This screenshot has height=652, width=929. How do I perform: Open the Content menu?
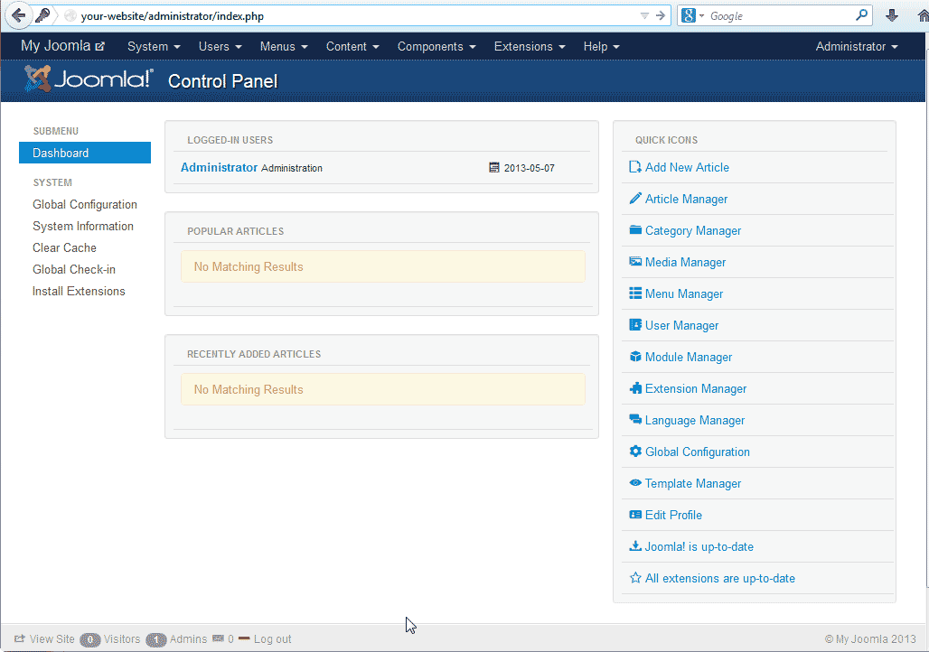(352, 46)
